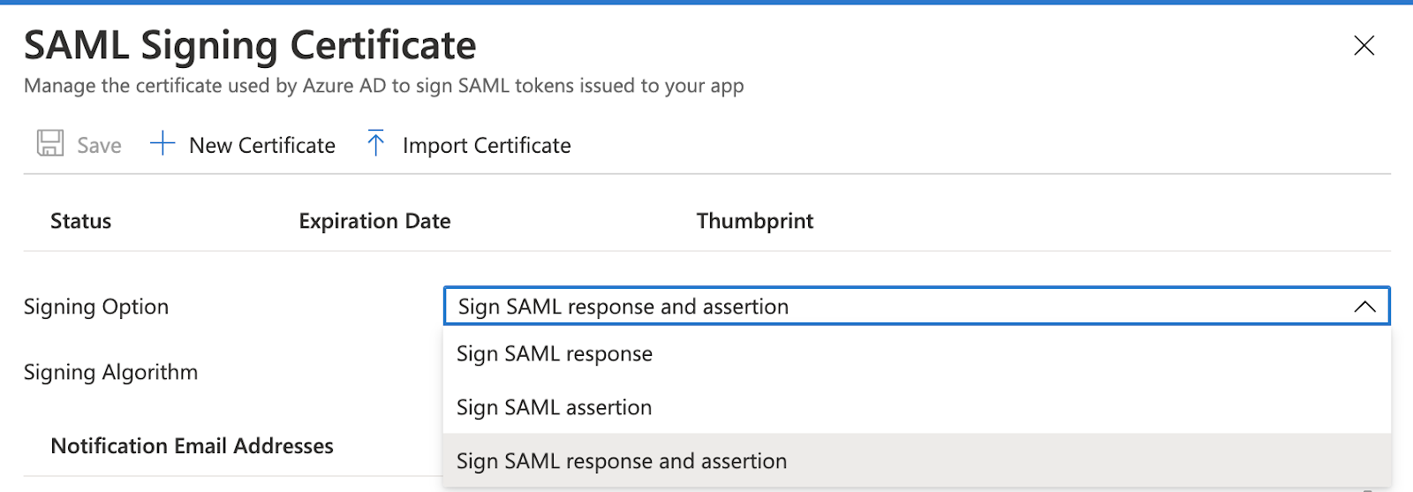Image resolution: width=1413 pixels, height=492 pixels.
Task: Click the SAML Signing Certificate title
Action: 250,46
